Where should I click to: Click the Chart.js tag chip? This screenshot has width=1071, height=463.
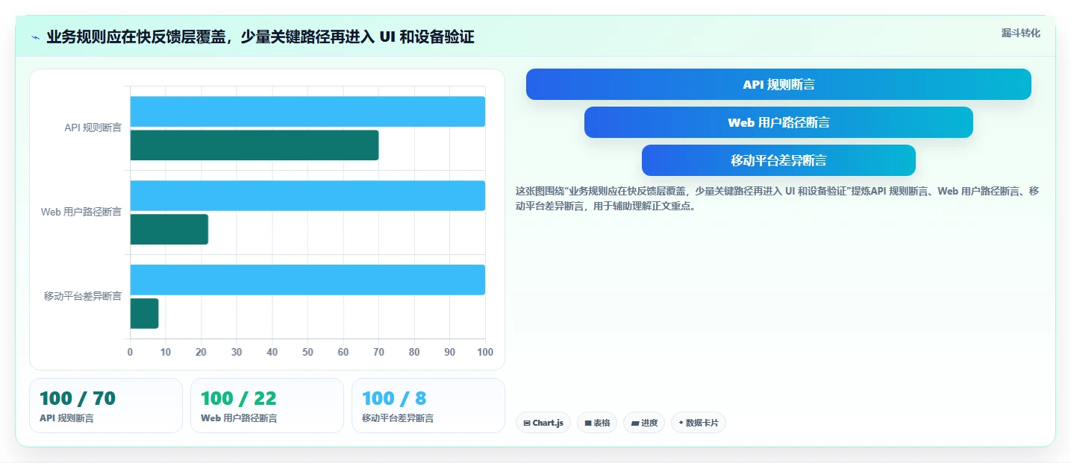pyautogui.click(x=543, y=423)
